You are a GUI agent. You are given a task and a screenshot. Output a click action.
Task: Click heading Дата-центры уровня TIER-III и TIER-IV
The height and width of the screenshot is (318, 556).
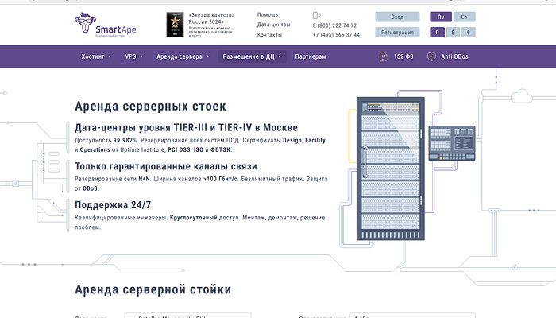point(186,127)
